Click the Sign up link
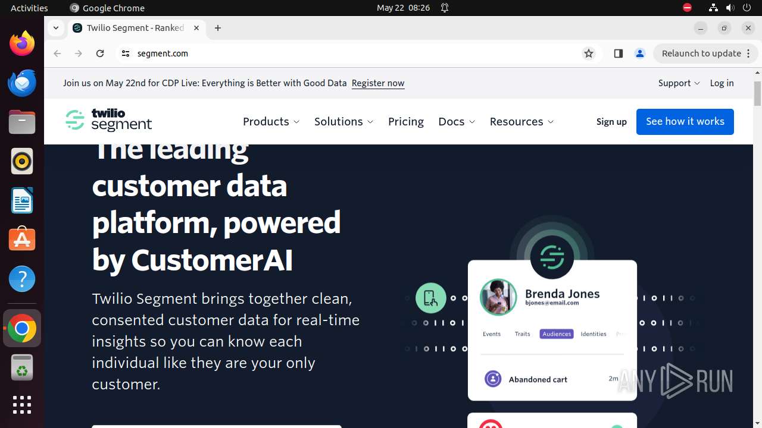The width and height of the screenshot is (762, 428). [611, 121]
